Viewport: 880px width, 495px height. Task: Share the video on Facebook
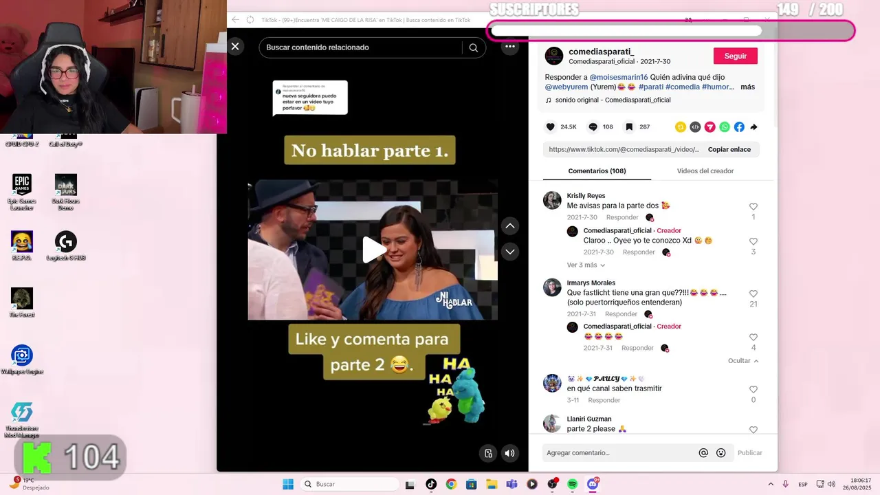(739, 127)
